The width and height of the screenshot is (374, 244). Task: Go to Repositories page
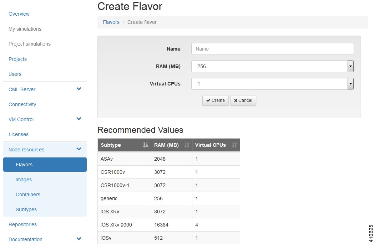coord(22,224)
